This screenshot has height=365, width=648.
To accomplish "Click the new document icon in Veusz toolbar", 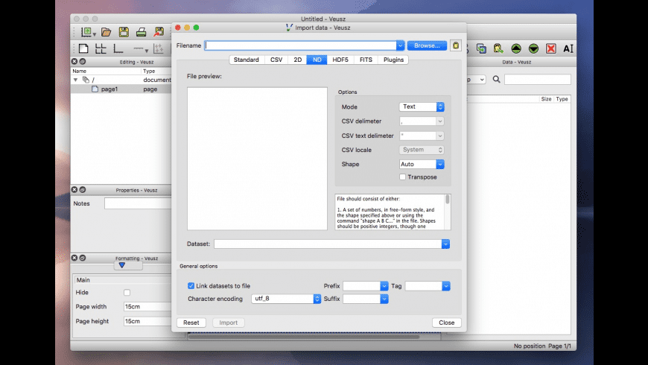I will click(x=86, y=32).
